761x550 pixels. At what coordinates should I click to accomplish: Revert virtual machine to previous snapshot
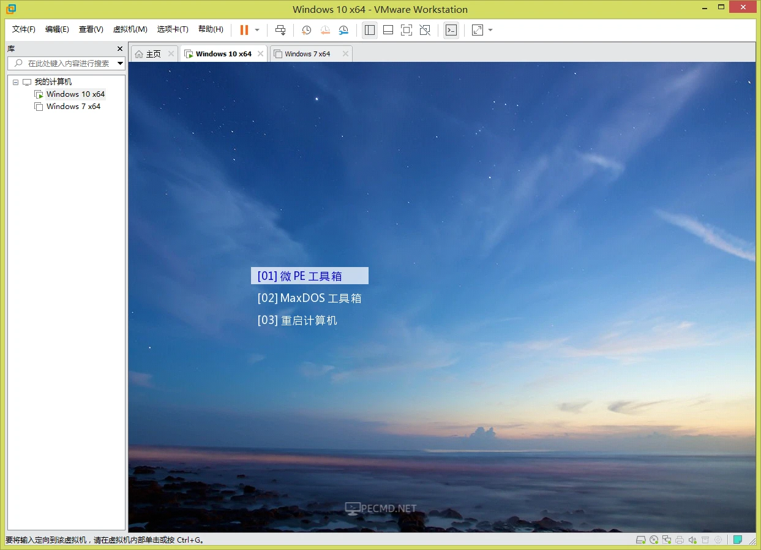coord(325,30)
